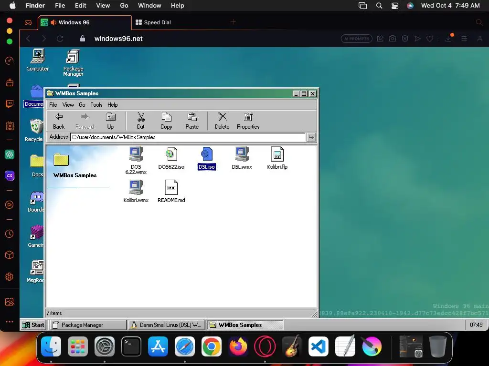The image size is (489, 366).
Task: Launch Google Chrome from the Dock
Action: coord(212,346)
